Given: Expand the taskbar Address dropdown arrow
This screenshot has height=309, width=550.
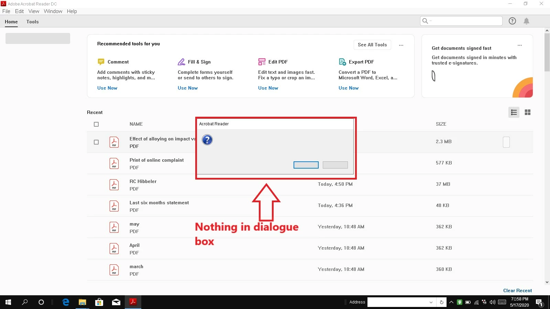Looking at the screenshot, I should coord(431,302).
